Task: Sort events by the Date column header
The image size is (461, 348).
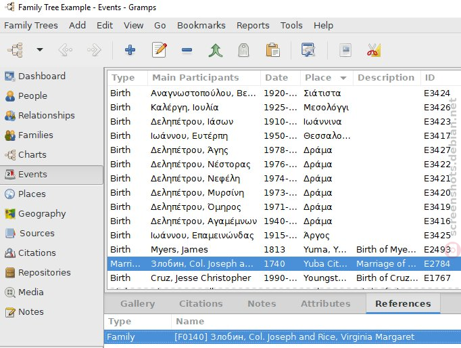Action: pyautogui.click(x=281, y=78)
